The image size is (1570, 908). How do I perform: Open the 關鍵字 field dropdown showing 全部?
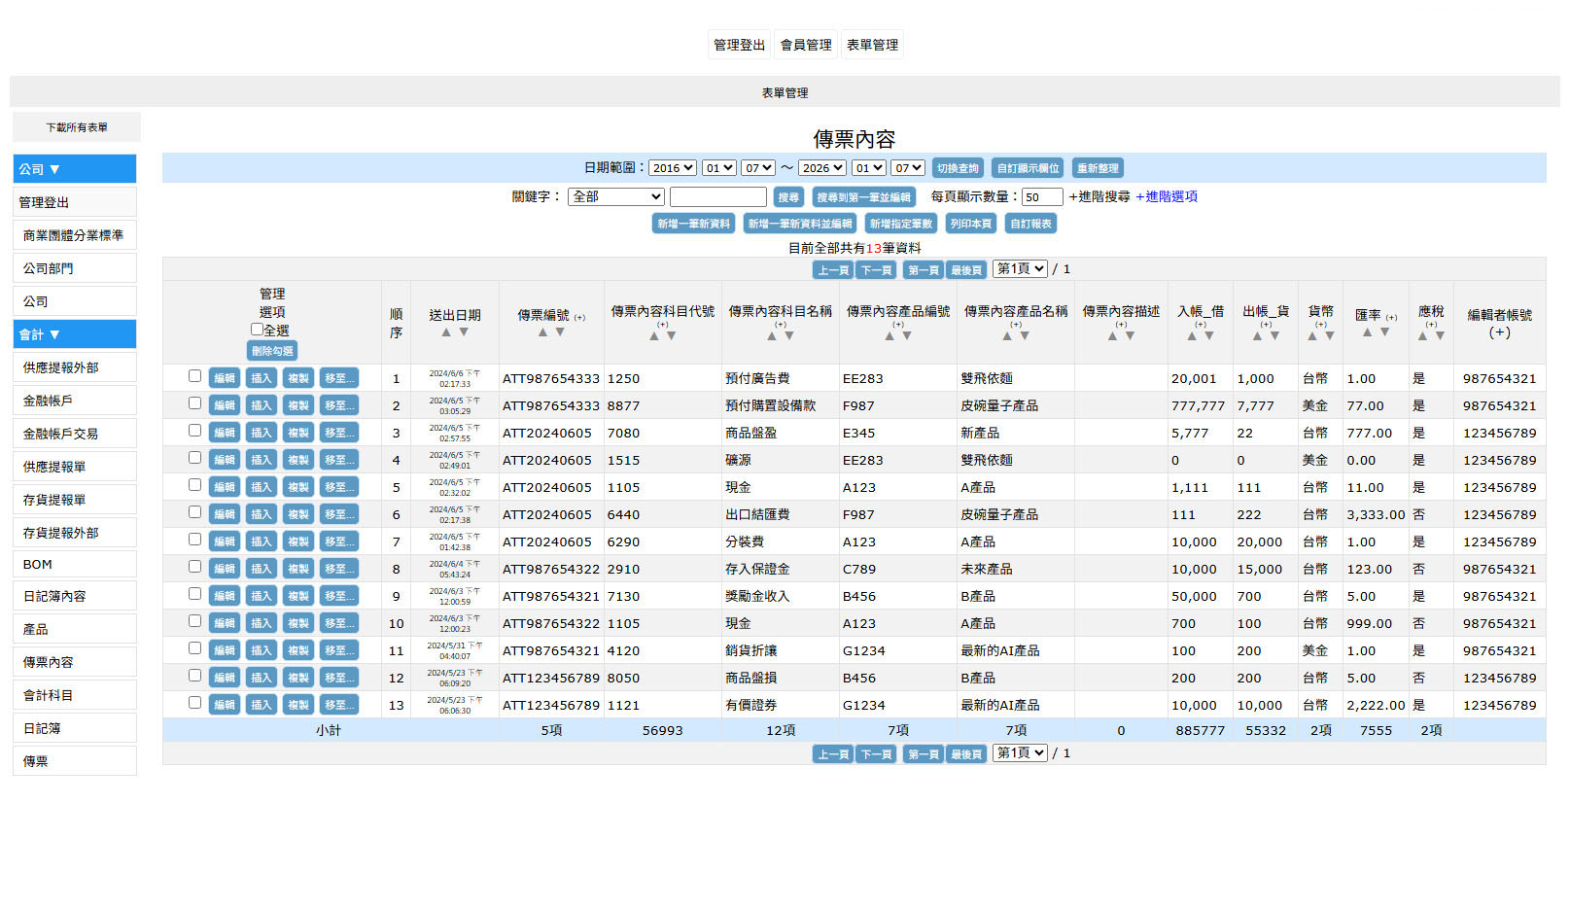616,196
